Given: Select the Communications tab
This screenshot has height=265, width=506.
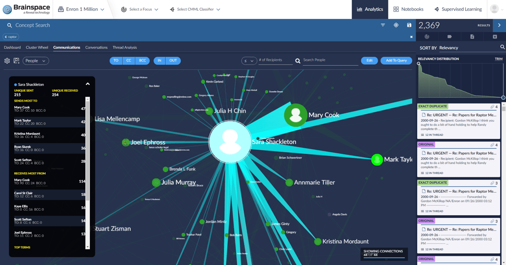Looking at the screenshot, I should (x=67, y=47).
